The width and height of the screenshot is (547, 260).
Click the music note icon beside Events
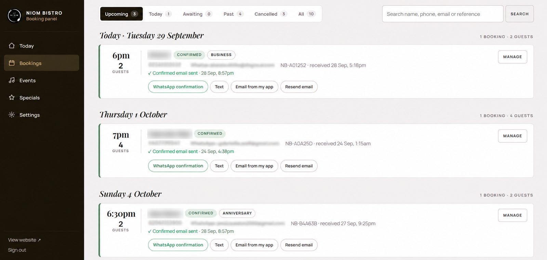click(x=12, y=80)
